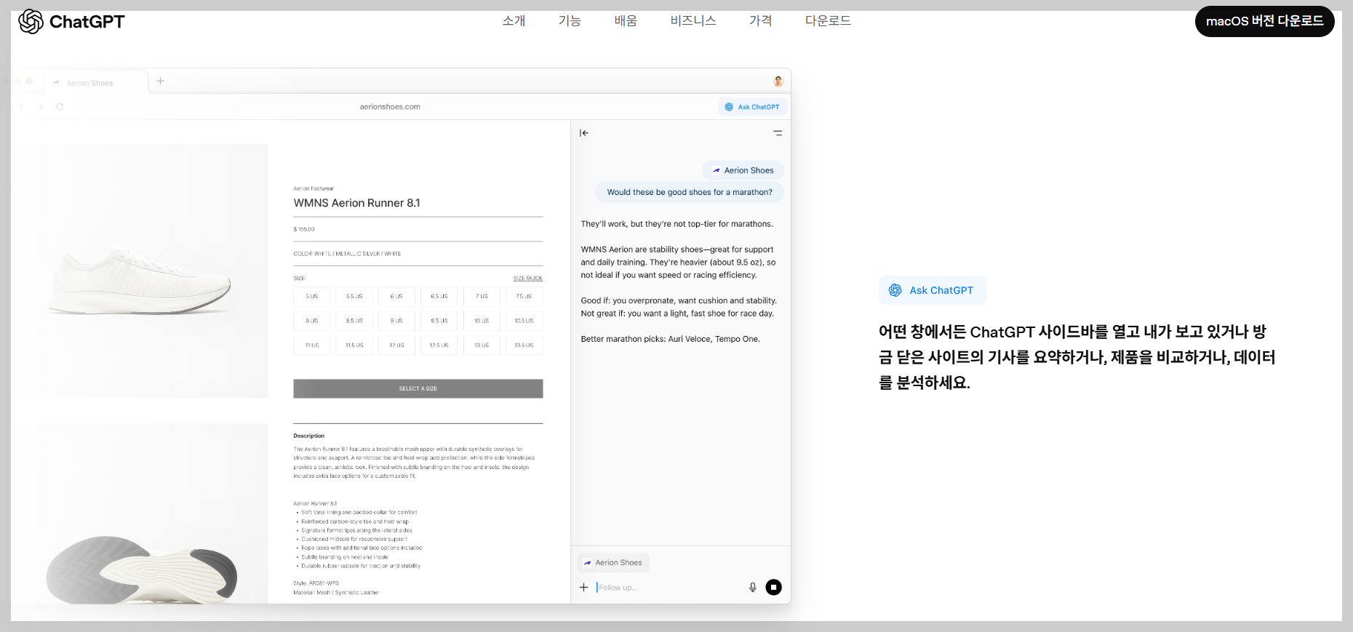Click the Ask ChatGPT button in toolbar
Screen dimensions: 1353x632
(752, 107)
